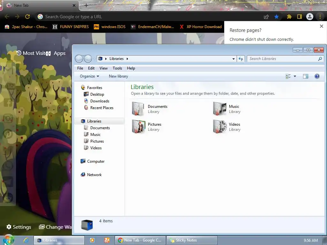Open recent pages dropdown beside nav arrows
Image resolution: width=327 pixels, height=245 pixels.
[x=94, y=59]
